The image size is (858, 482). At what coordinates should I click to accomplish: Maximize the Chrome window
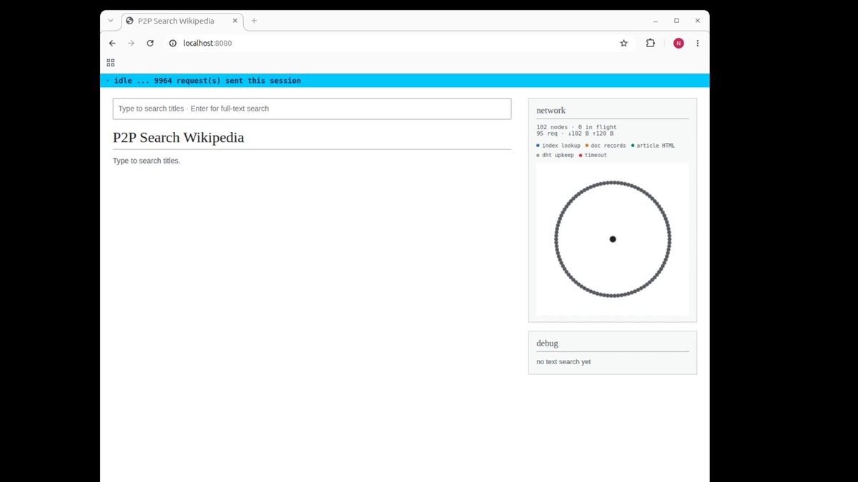tap(676, 21)
